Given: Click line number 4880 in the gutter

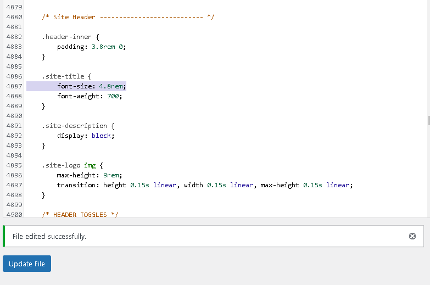Looking at the screenshot, I should pyautogui.click(x=14, y=17).
